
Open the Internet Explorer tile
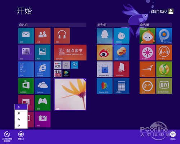point(42,69)
